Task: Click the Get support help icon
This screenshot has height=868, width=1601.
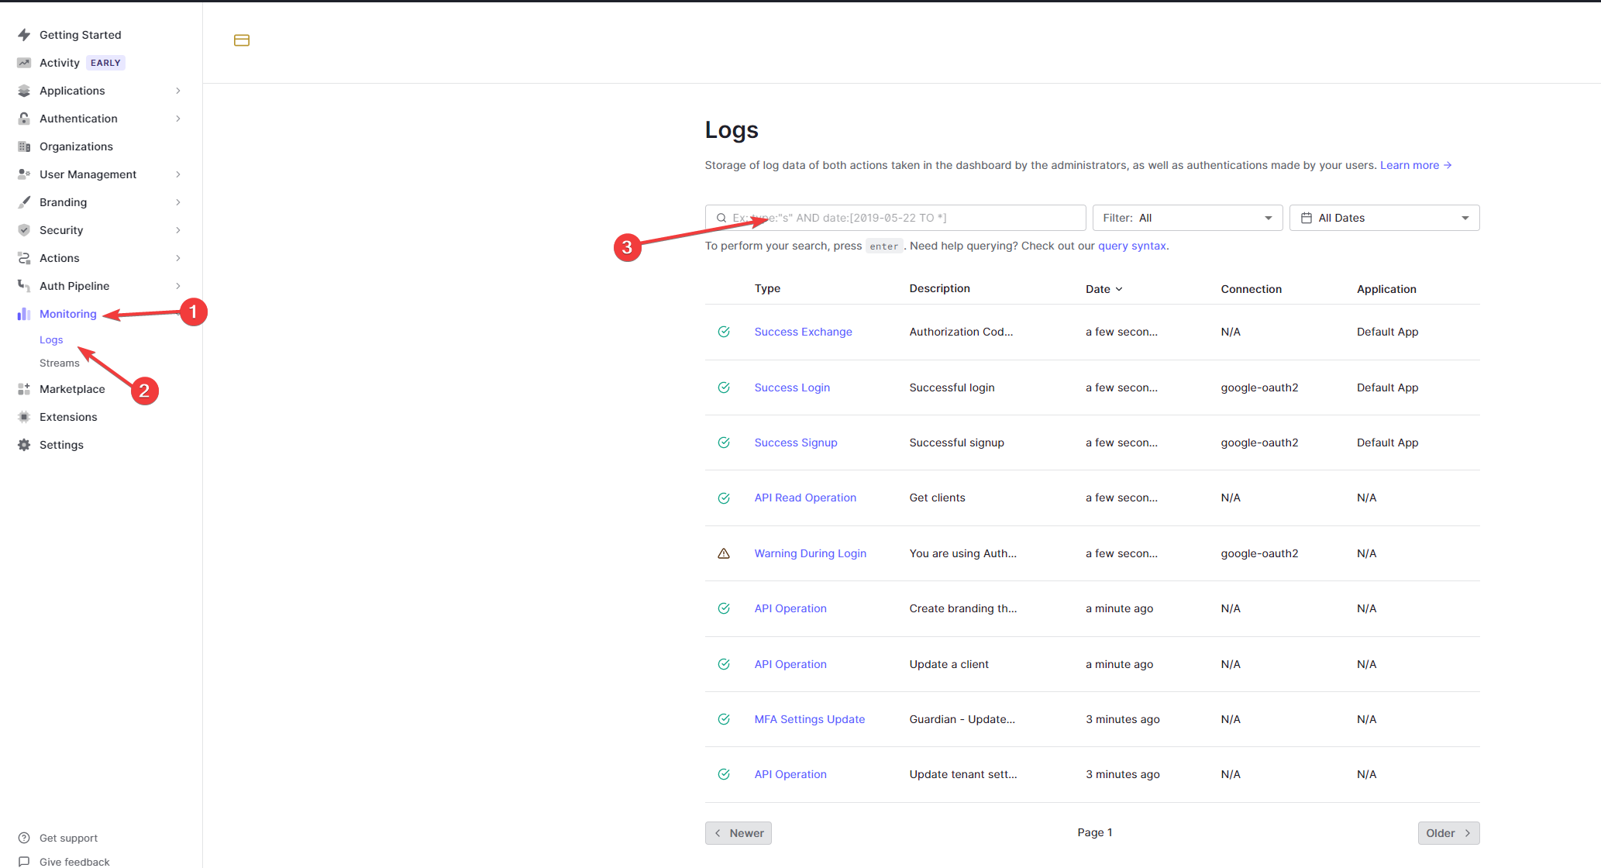Action: coord(24,838)
